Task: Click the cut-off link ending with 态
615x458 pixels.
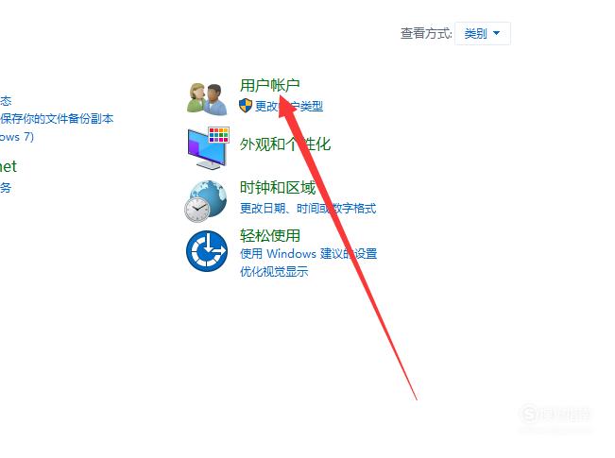Action: click(6, 101)
